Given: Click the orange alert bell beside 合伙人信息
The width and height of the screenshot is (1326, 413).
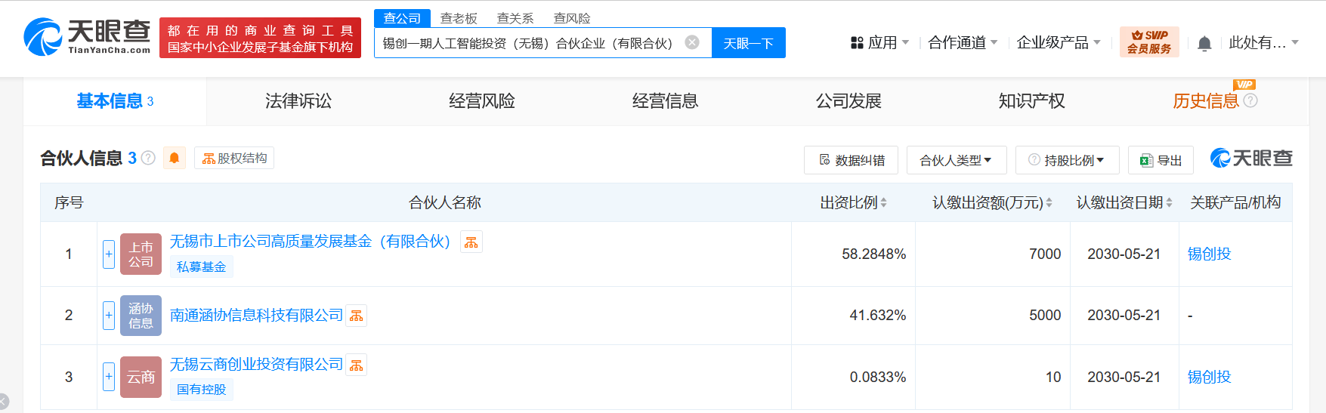Looking at the screenshot, I should point(175,158).
